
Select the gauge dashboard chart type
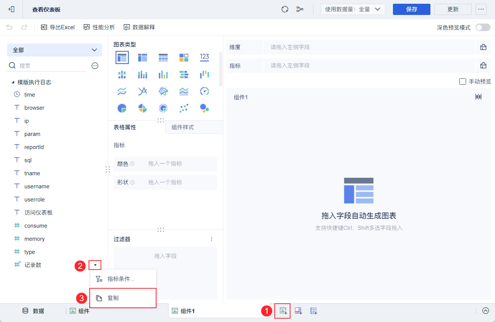point(205,91)
